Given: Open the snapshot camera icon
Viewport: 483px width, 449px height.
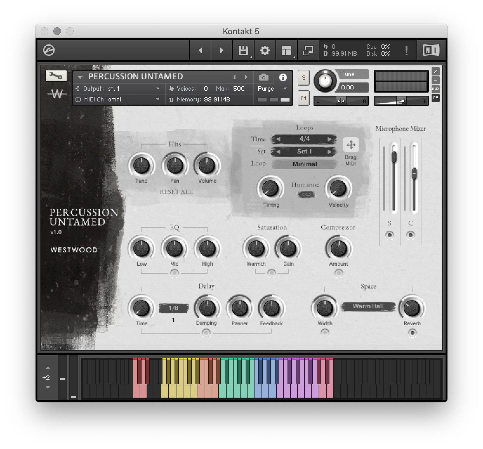Looking at the screenshot, I should click(263, 77).
